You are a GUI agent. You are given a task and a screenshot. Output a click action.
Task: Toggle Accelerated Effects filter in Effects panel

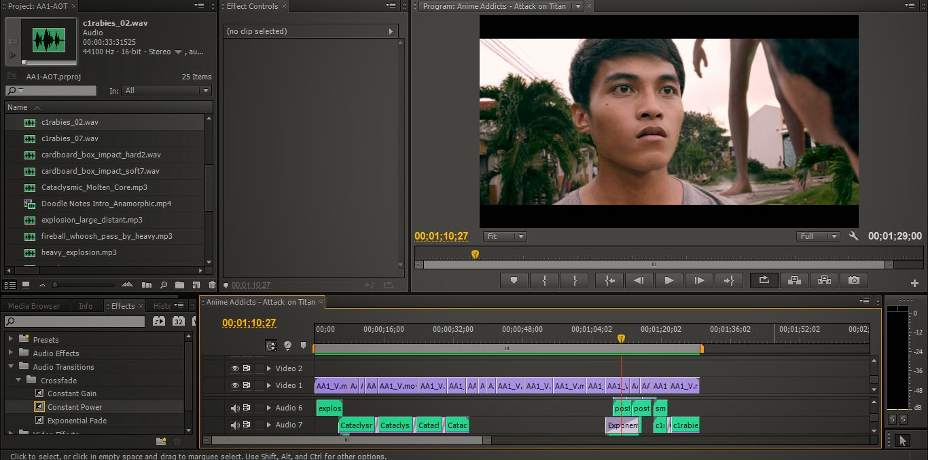pos(158,321)
